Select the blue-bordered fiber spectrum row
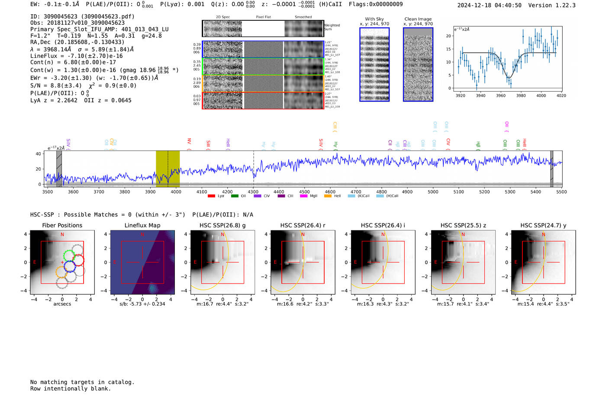The image size is (606, 412). (263, 49)
